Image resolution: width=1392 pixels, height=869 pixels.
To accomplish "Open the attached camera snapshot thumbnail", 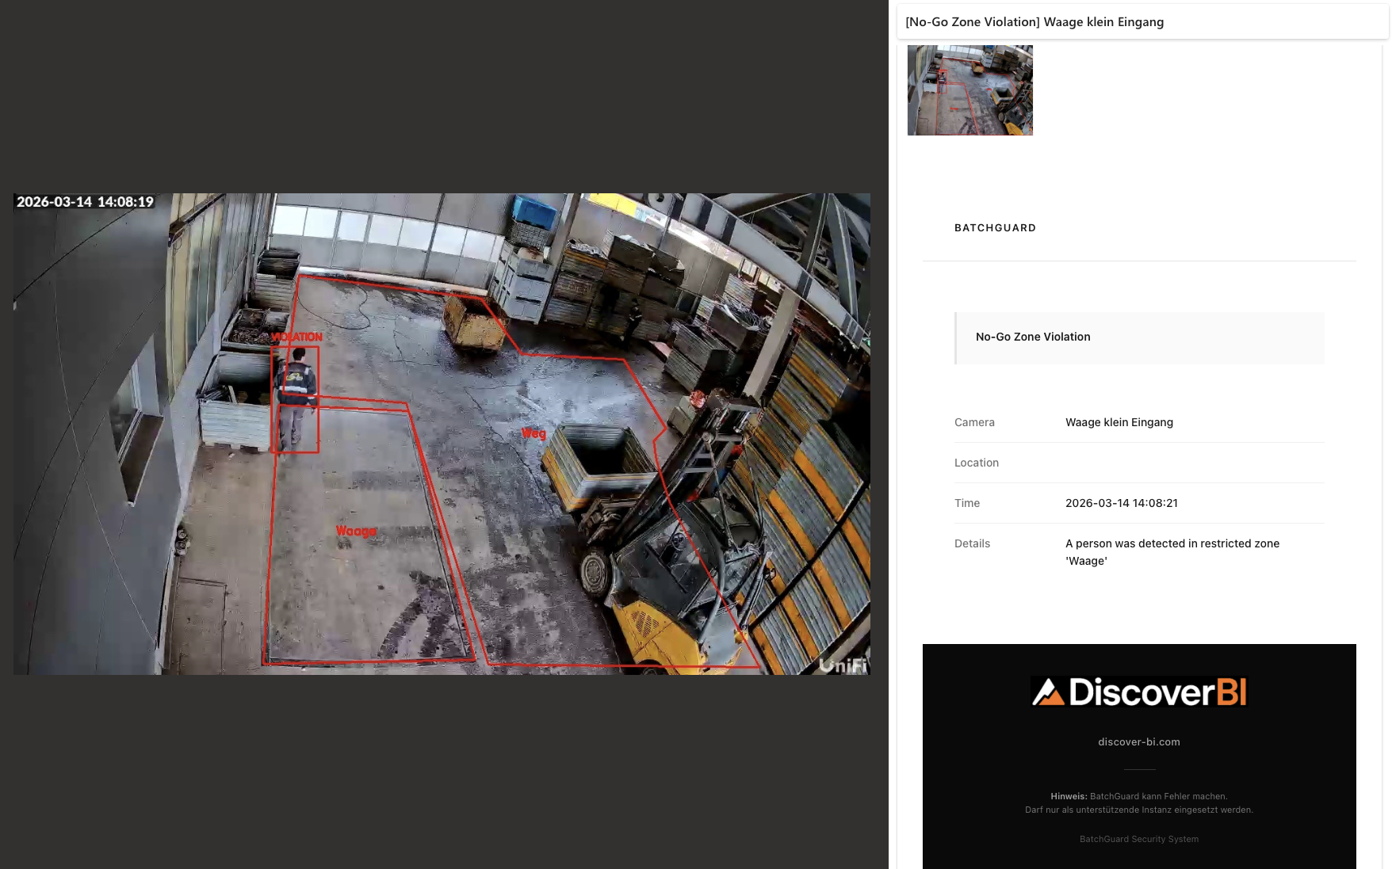I will [x=969, y=90].
